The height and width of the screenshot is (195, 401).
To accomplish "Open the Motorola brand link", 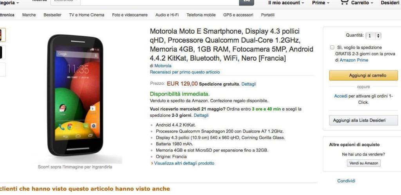I will [163, 66].
